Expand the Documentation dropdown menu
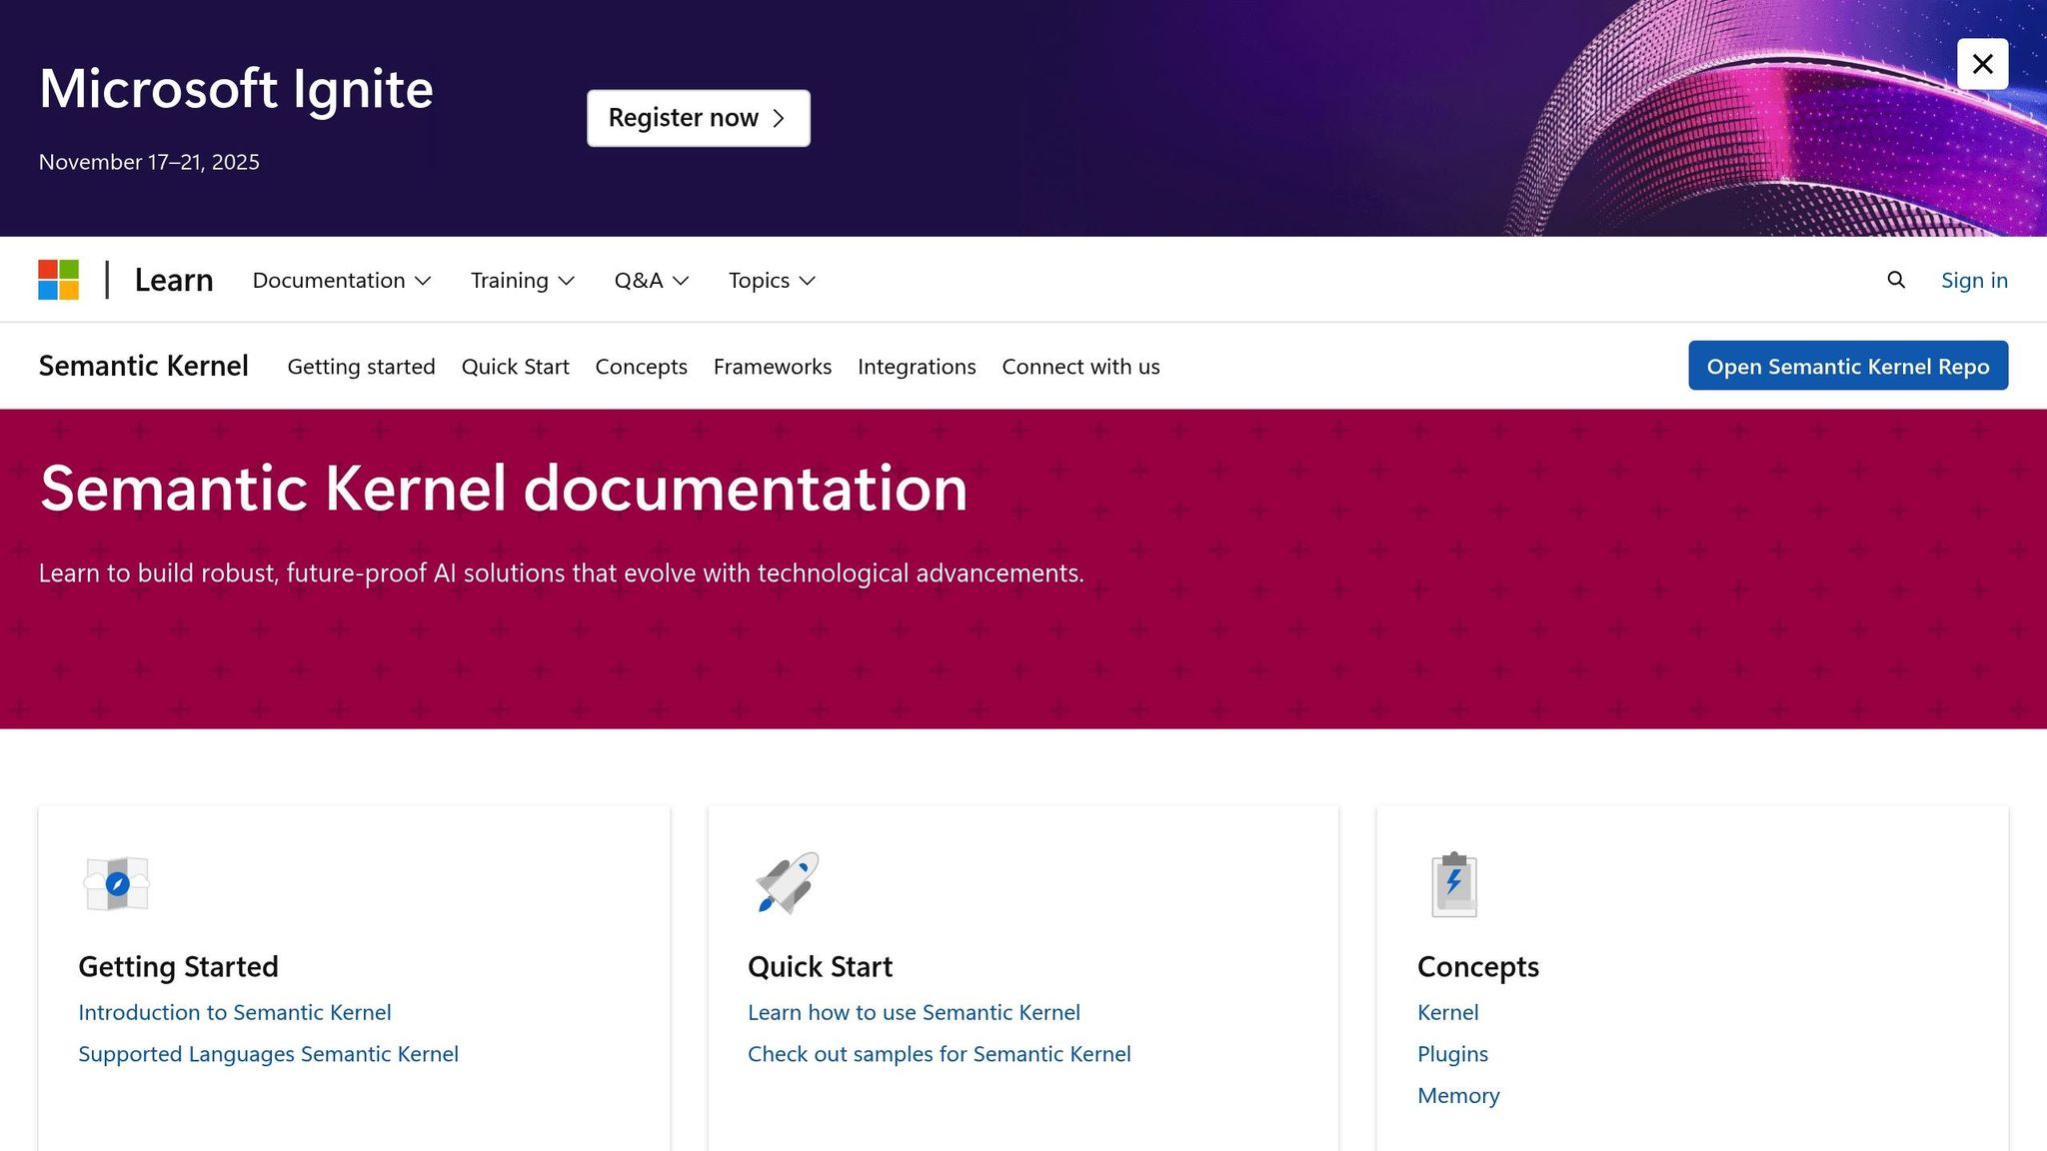 (341, 281)
